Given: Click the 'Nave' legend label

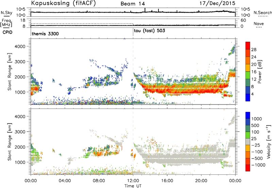Looking at the screenshot, I should coord(259,24).
